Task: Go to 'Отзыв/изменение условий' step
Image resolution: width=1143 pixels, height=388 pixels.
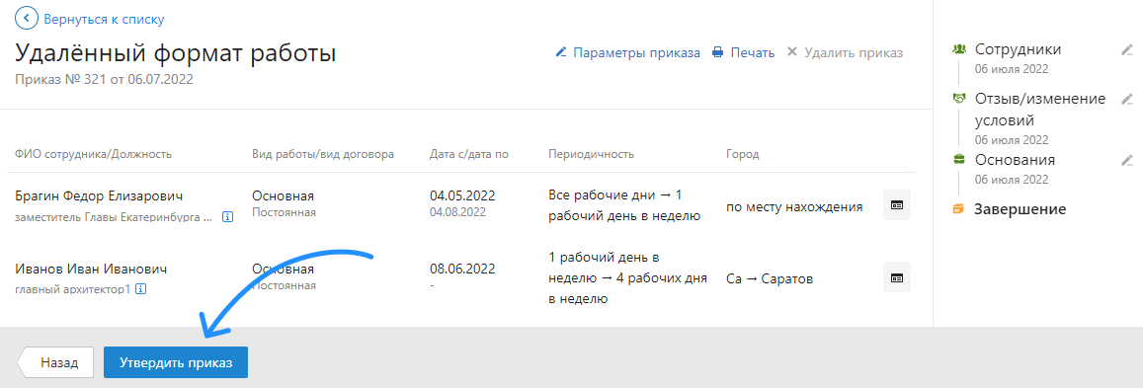Action: click(1040, 110)
